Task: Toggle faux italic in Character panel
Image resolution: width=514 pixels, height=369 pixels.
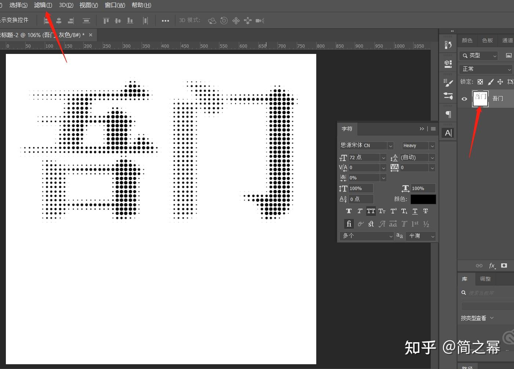Action: coord(360,211)
